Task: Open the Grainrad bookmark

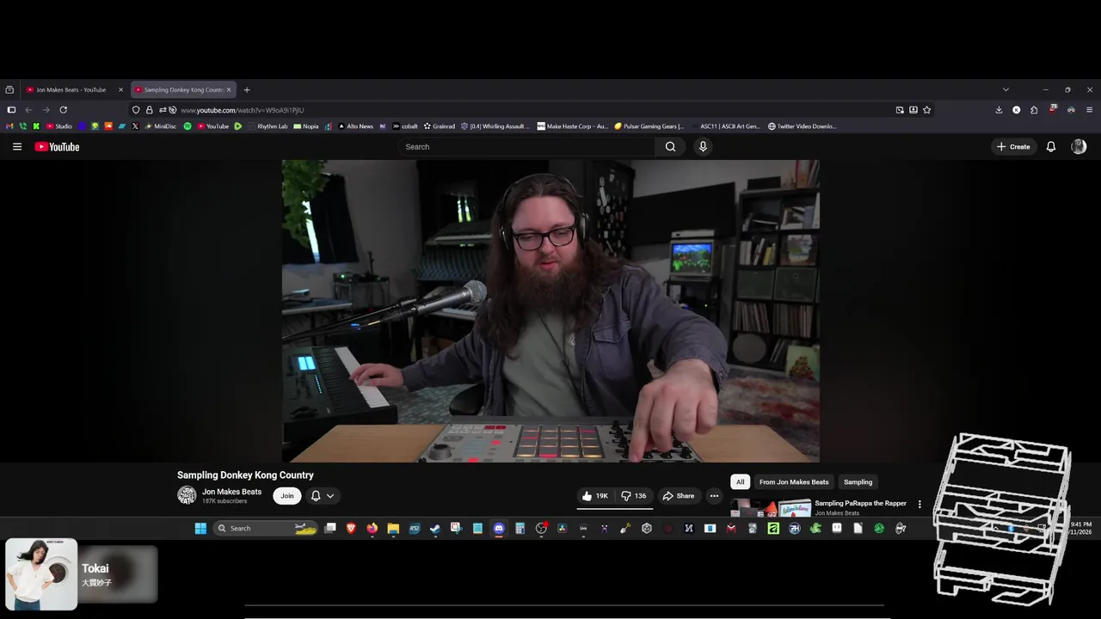Action: (x=439, y=126)
